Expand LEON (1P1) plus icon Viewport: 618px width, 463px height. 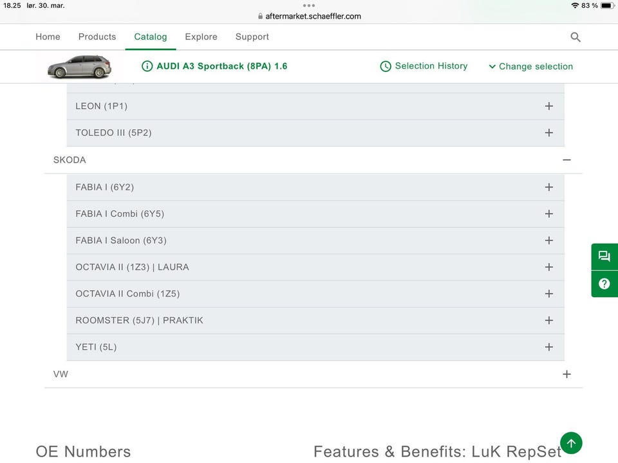tap(548, 106)
